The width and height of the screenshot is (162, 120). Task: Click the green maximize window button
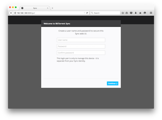[16, 7]
